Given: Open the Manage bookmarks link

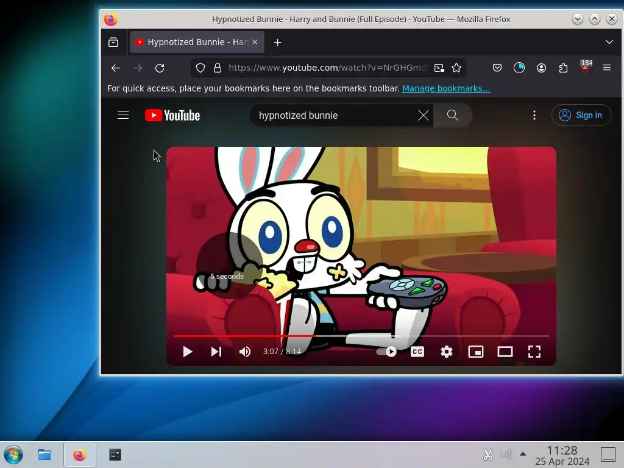Looking at the screenshot, I should point(446,88).
